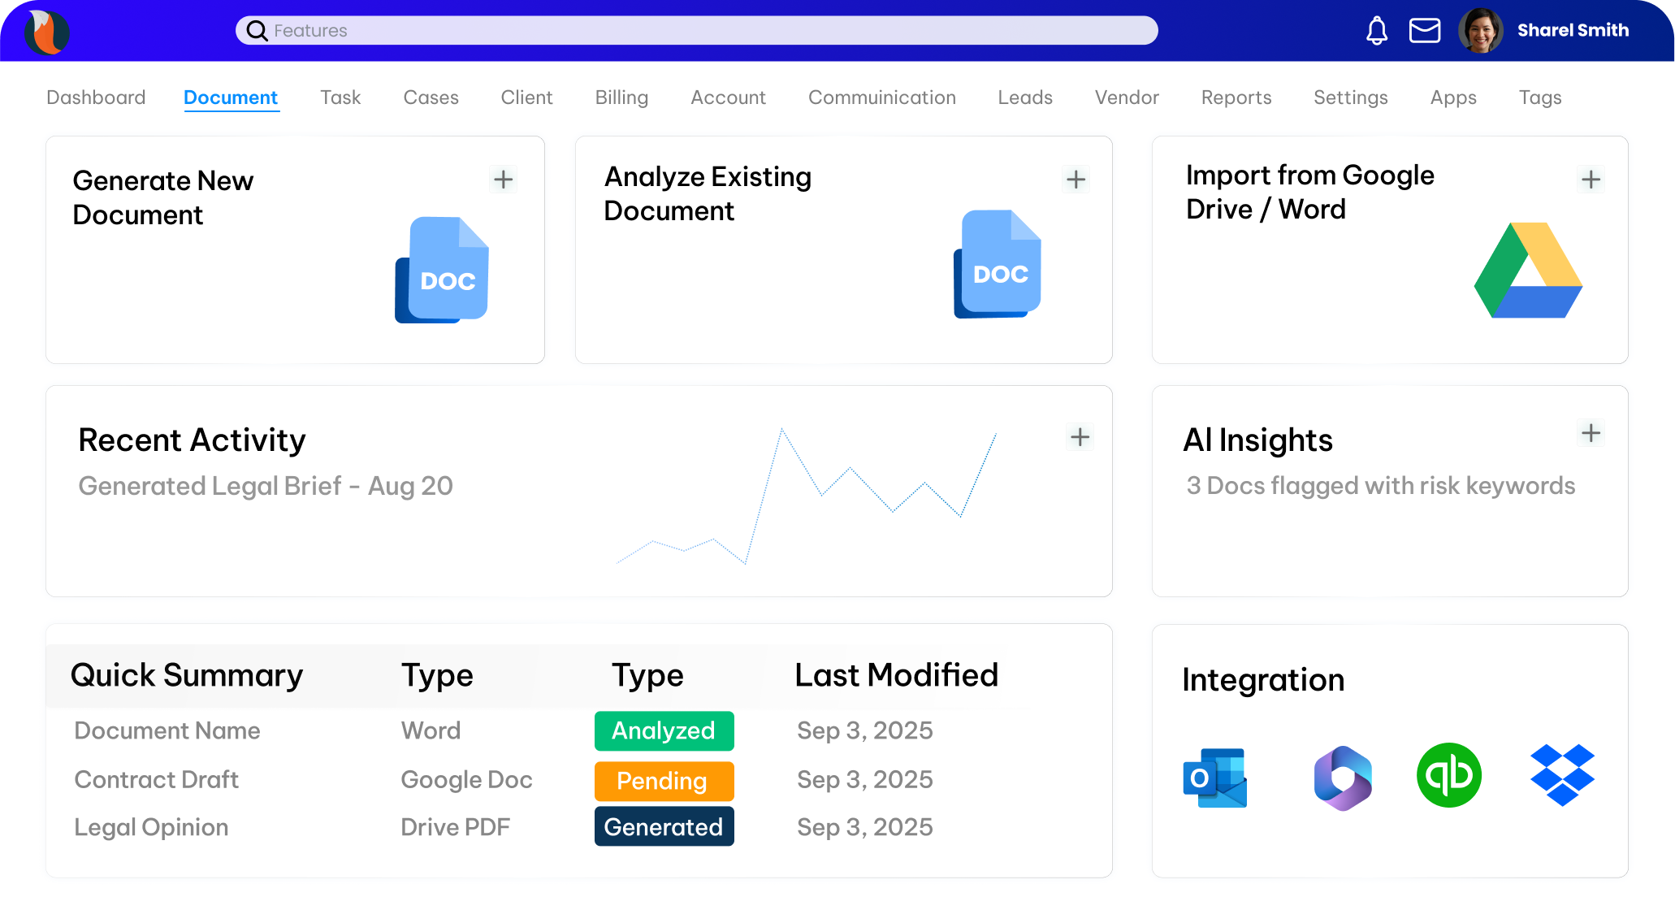Click the Generate New Document title

pyautogui.click(x=162, y=197)
